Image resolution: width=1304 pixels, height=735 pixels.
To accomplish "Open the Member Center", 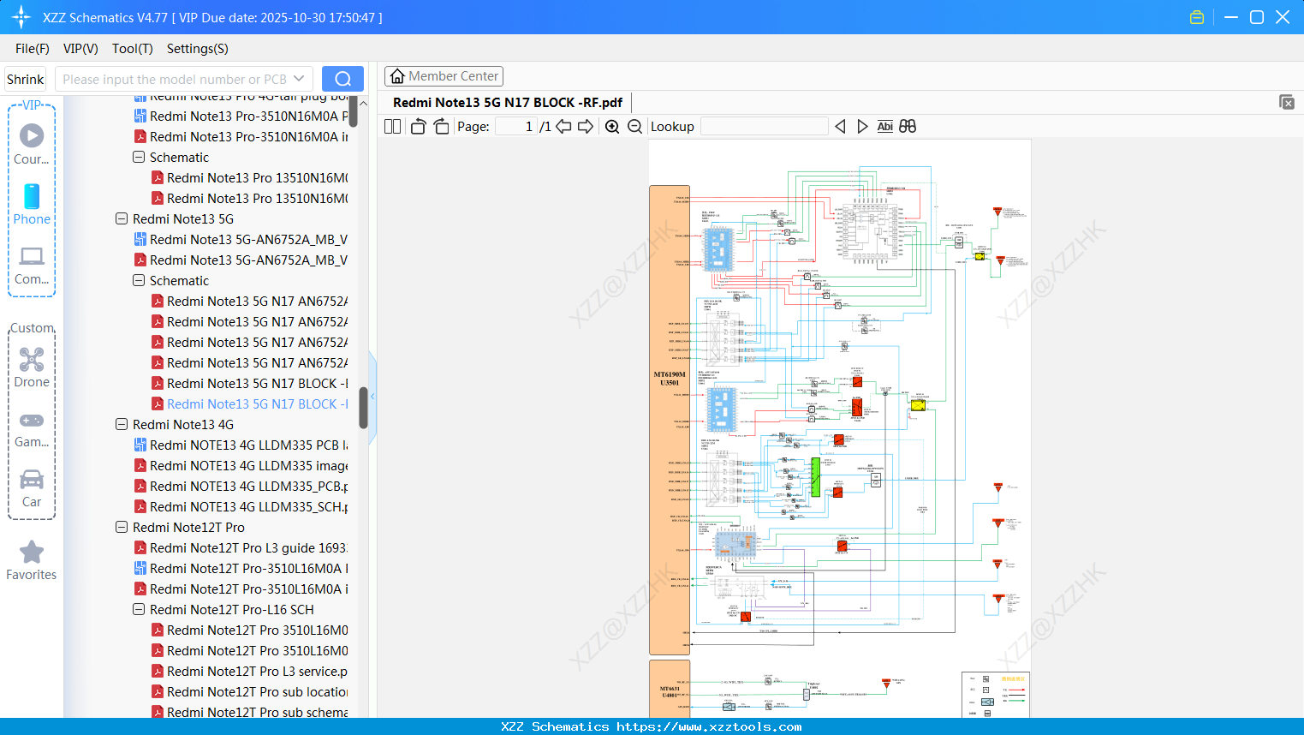I will click(444, 76).
